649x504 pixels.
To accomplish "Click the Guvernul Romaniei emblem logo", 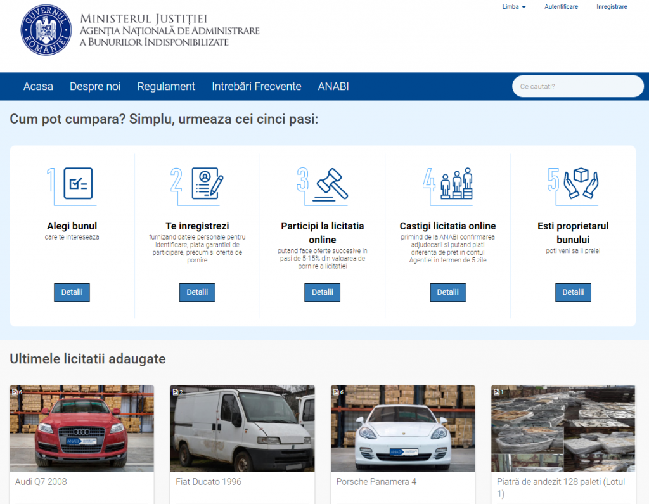I will pyautogui.click(x=46, y=30).
